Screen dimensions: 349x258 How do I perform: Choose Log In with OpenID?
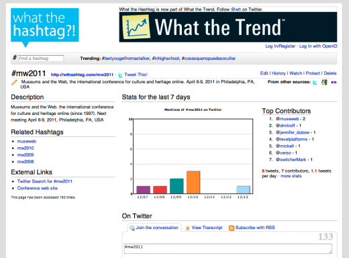pyautogui.click(x=318, y=46)
